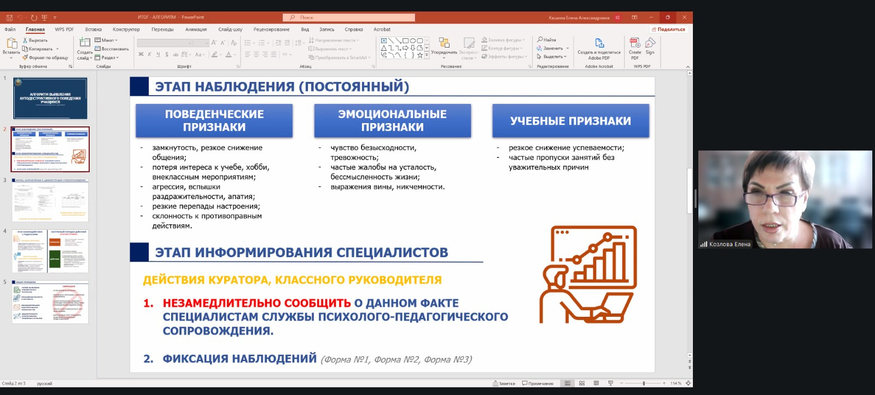Click Fit slide to window icon

[x=688, y=384]
